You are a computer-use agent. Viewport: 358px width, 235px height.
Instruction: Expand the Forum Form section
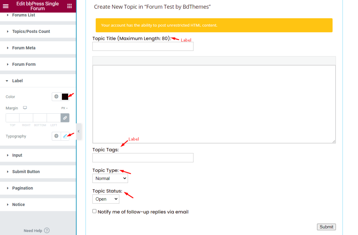click(38, 64)
